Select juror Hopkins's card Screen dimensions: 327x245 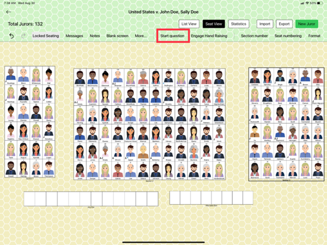[11, 131]
